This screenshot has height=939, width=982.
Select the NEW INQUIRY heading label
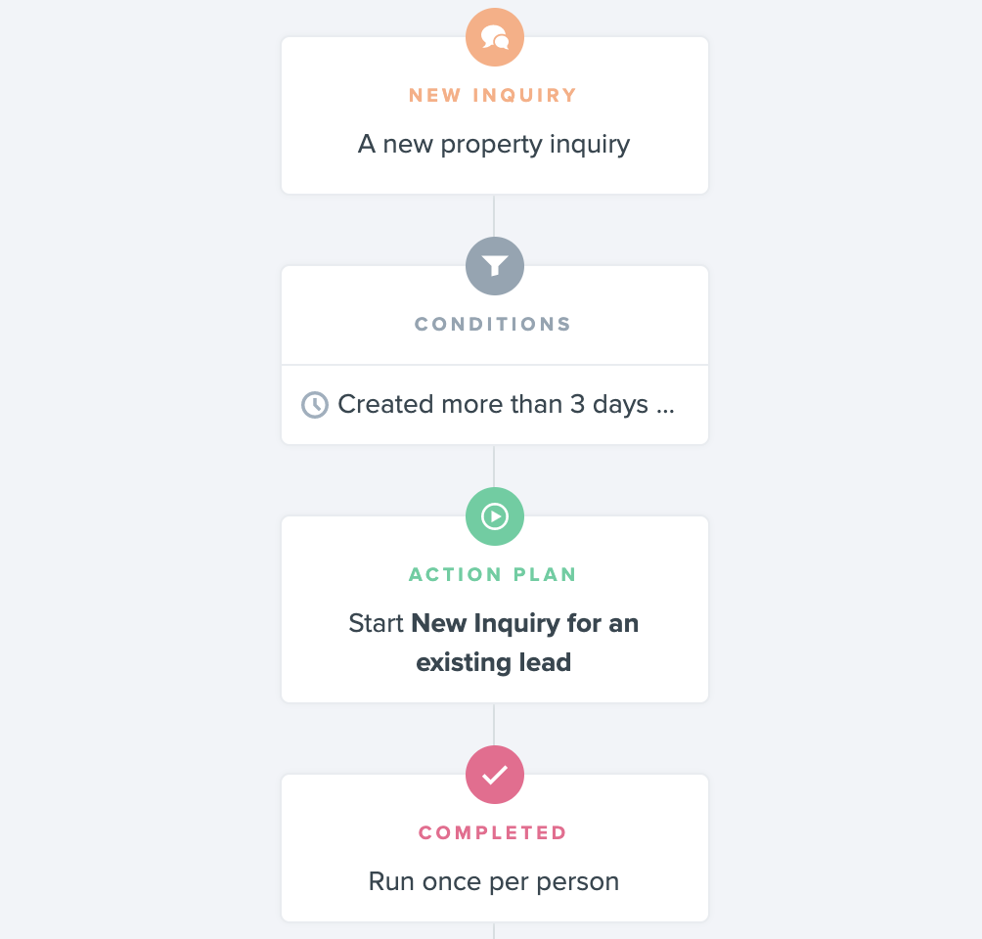(x=493, y=95)
